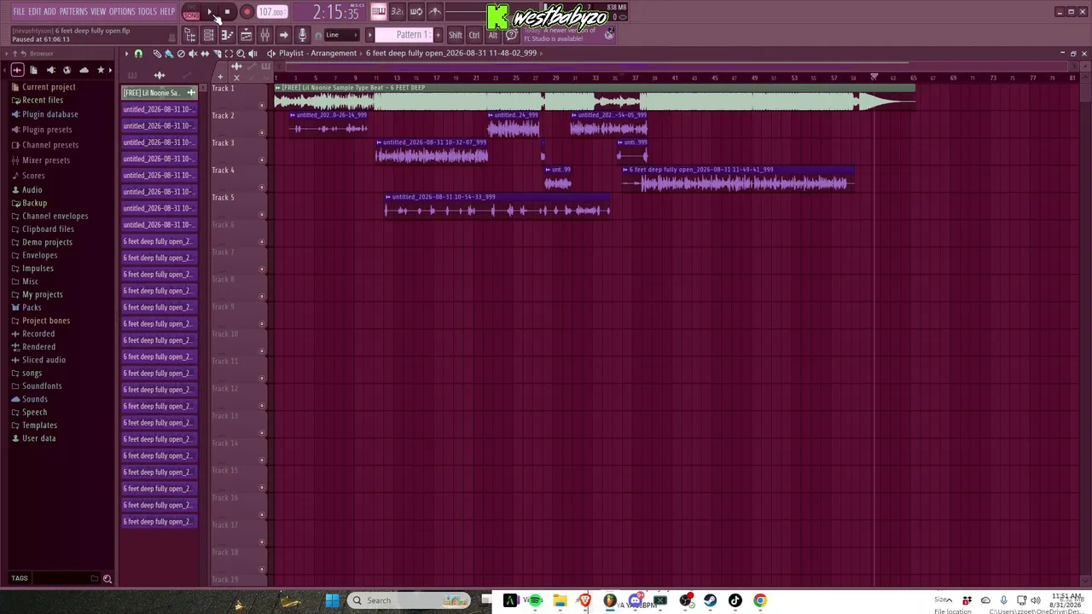Click the microphone recording icon in toolbar
The width and height of the screenshot is (1092, 614).
(x=302, y=35)
